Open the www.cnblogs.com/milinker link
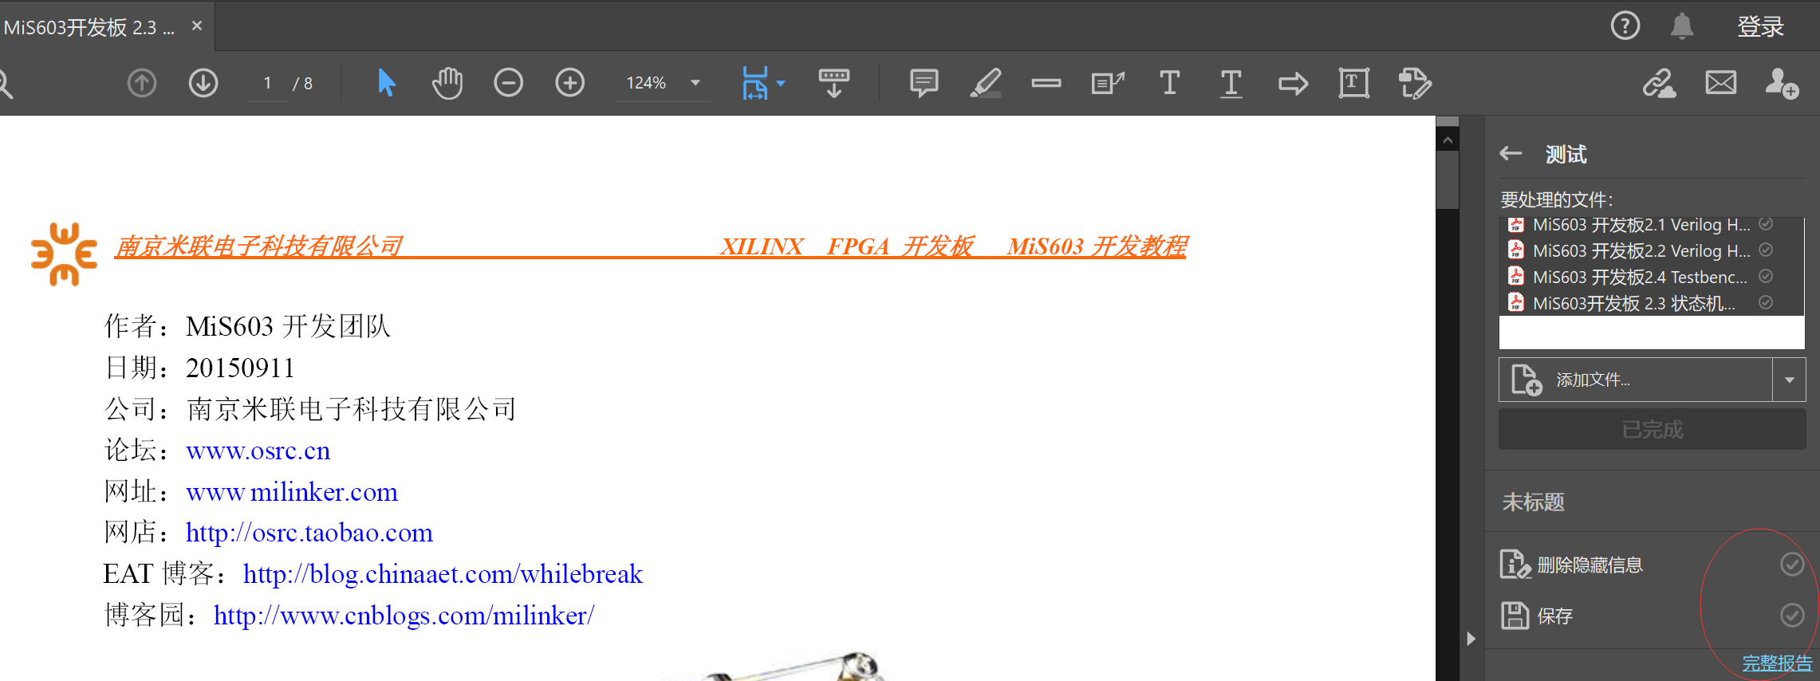This screenshot has width=1820, height=681. tap(404, 616)
